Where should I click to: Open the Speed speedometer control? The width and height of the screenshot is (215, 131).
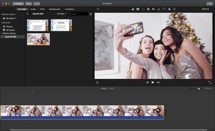tap(164, 9)
